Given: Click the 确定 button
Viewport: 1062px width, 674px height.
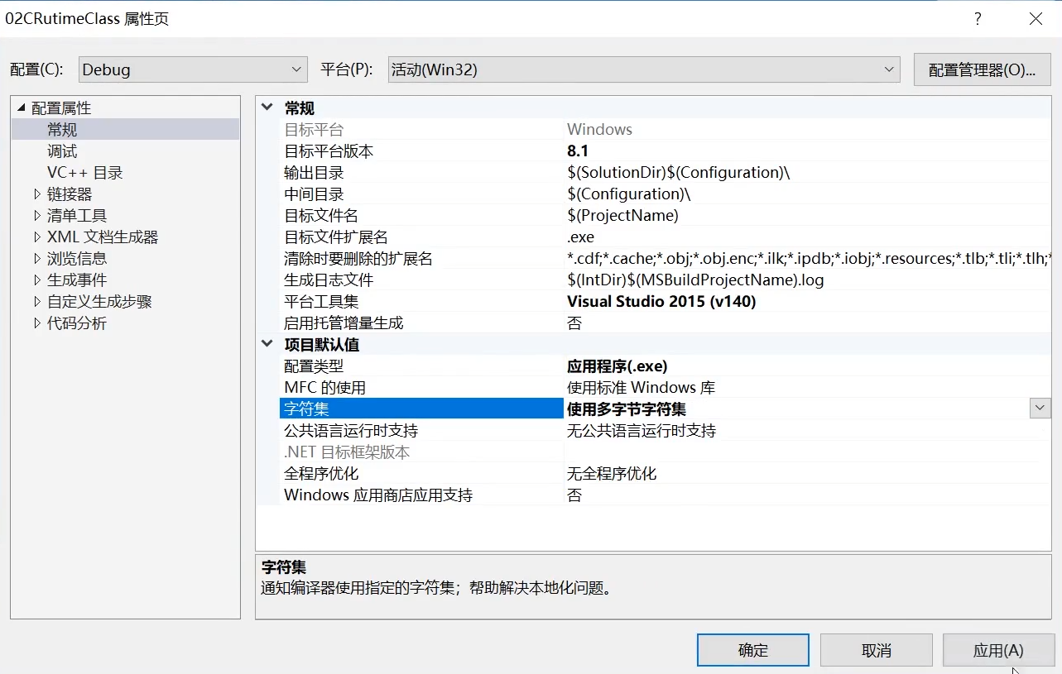Looking at the screenshot, I should [752, 649].
